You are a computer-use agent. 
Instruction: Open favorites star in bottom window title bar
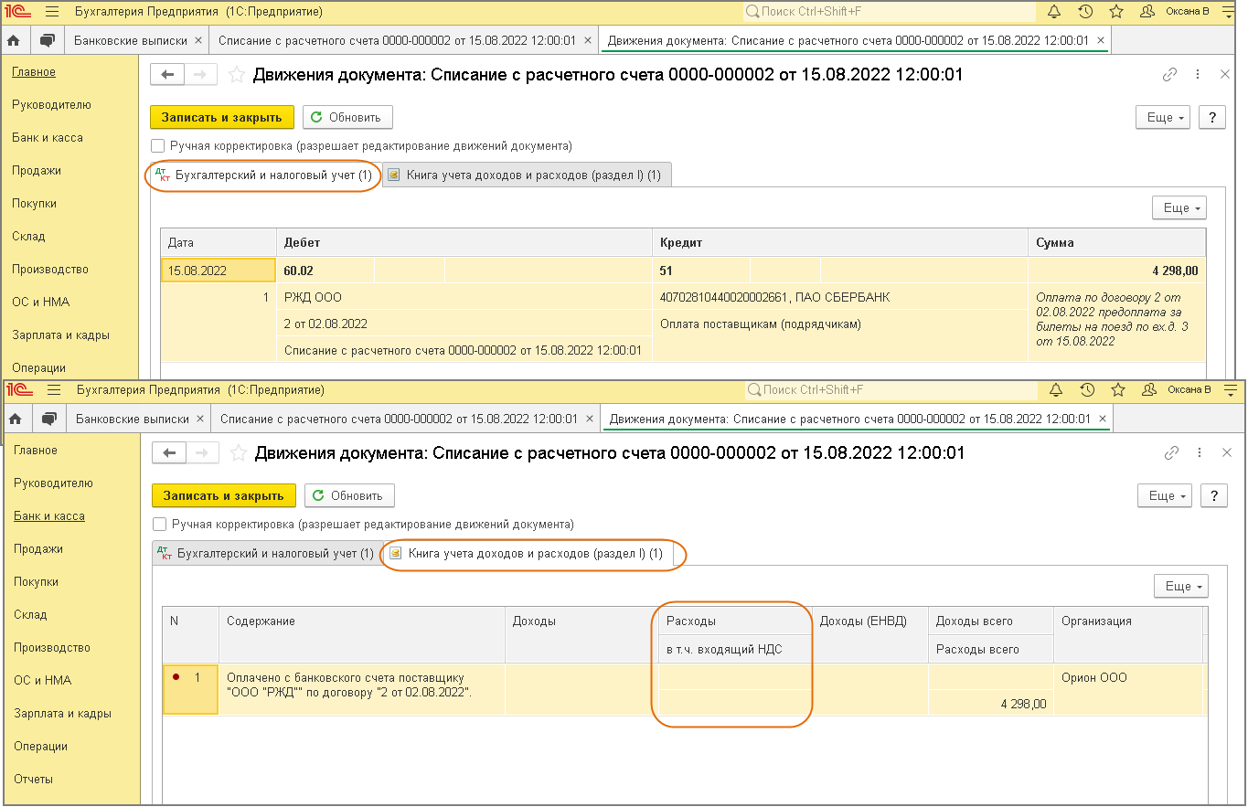(x=1118, y=390)
